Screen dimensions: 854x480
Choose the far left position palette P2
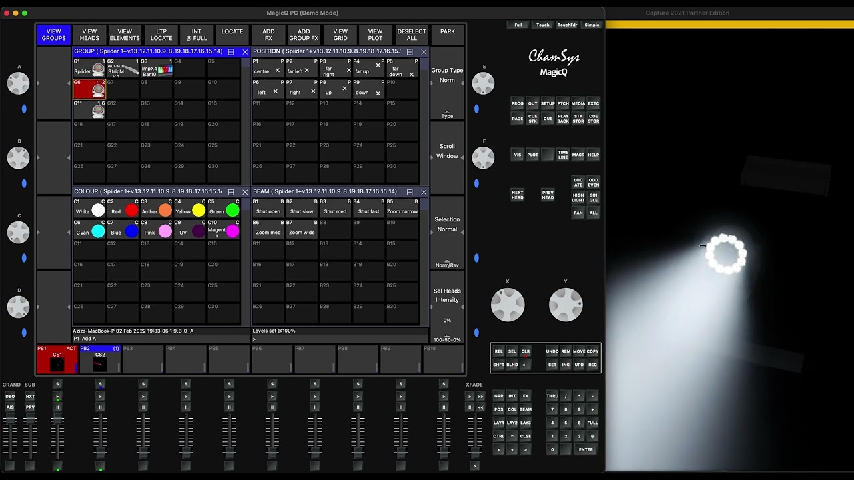[302, 68]
